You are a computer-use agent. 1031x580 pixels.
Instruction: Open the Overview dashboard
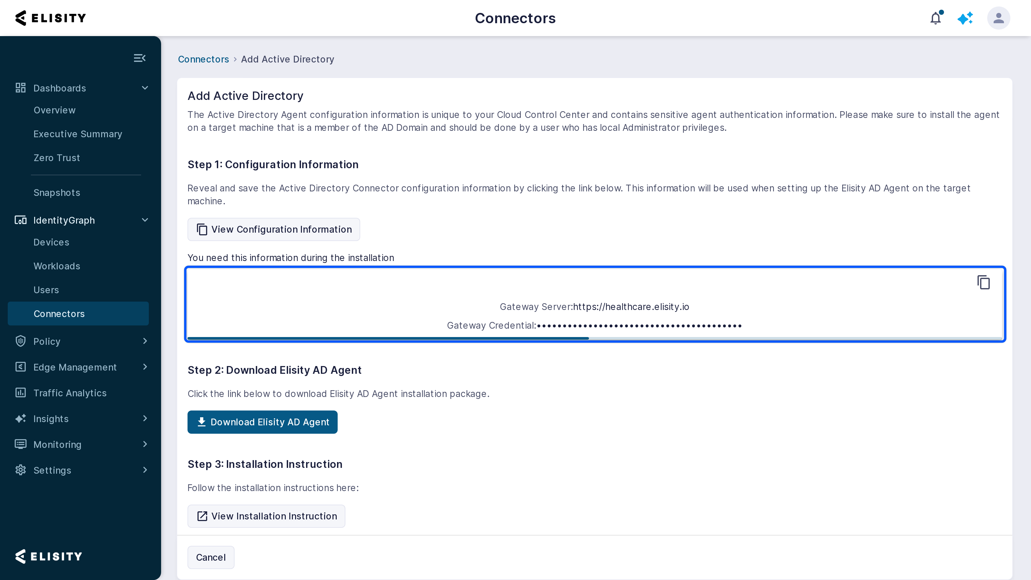pos(54,110)
